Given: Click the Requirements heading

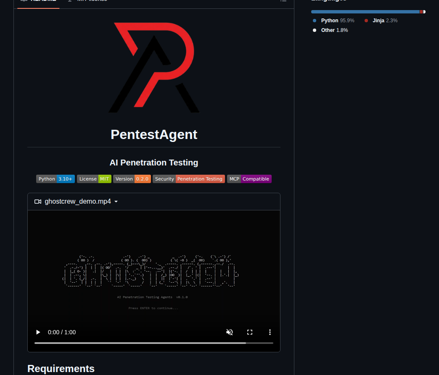Looking at the screenshot, I should point(61,369).
